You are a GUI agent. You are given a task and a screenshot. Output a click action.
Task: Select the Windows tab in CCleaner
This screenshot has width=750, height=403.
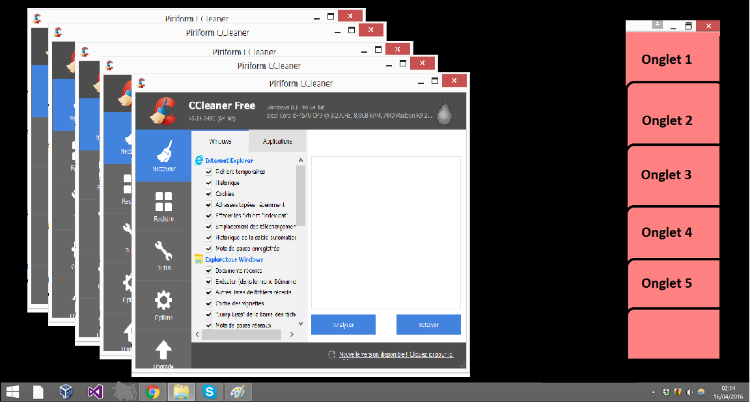(219, 141)
